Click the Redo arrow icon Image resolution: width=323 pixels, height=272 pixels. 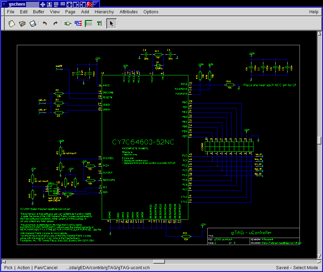tap(55, 23)
